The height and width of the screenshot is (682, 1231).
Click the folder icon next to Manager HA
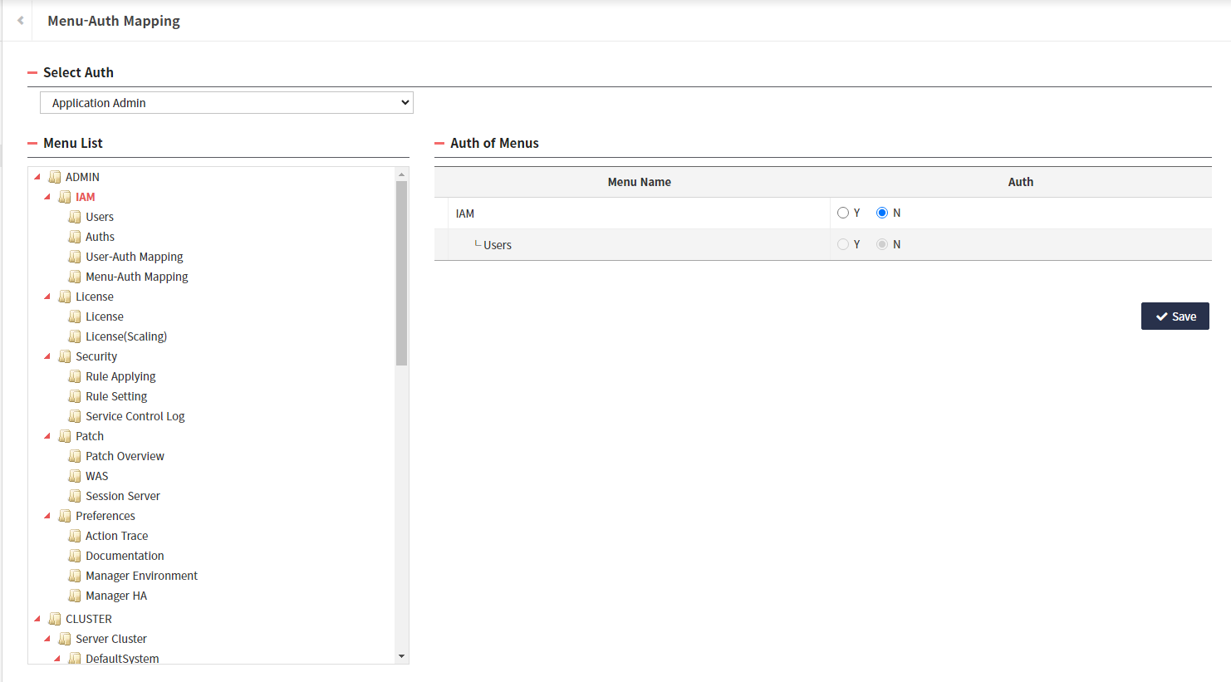[76, 595]
